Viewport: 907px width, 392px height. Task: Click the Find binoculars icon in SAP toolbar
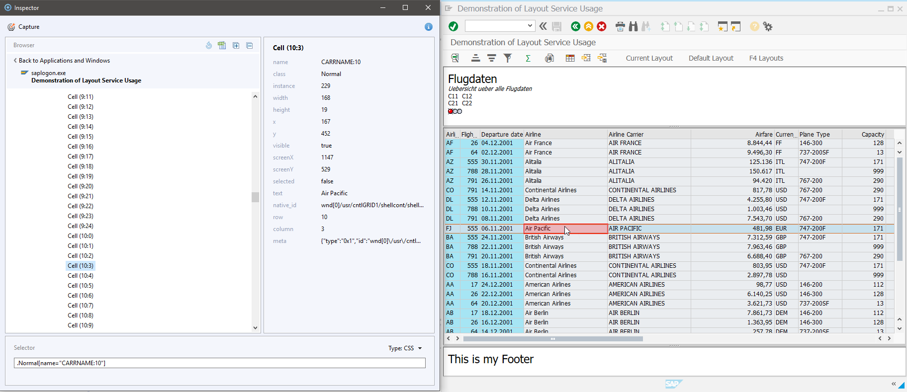(x=633, y=26)
